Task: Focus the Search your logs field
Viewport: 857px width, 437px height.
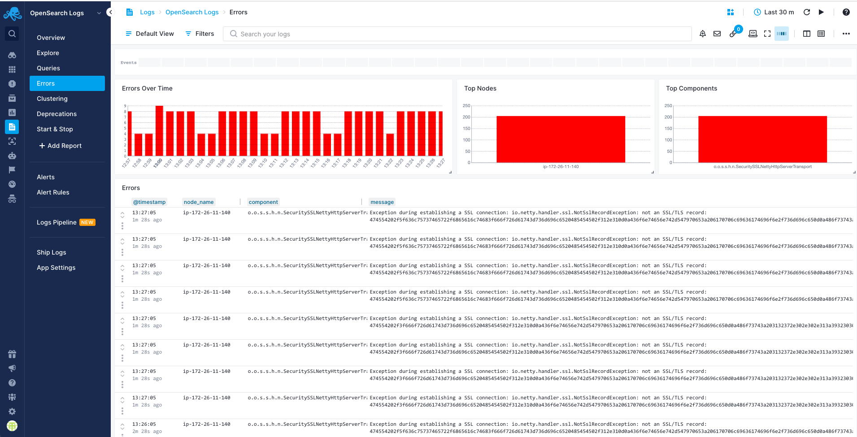Action: coord(457,34)
